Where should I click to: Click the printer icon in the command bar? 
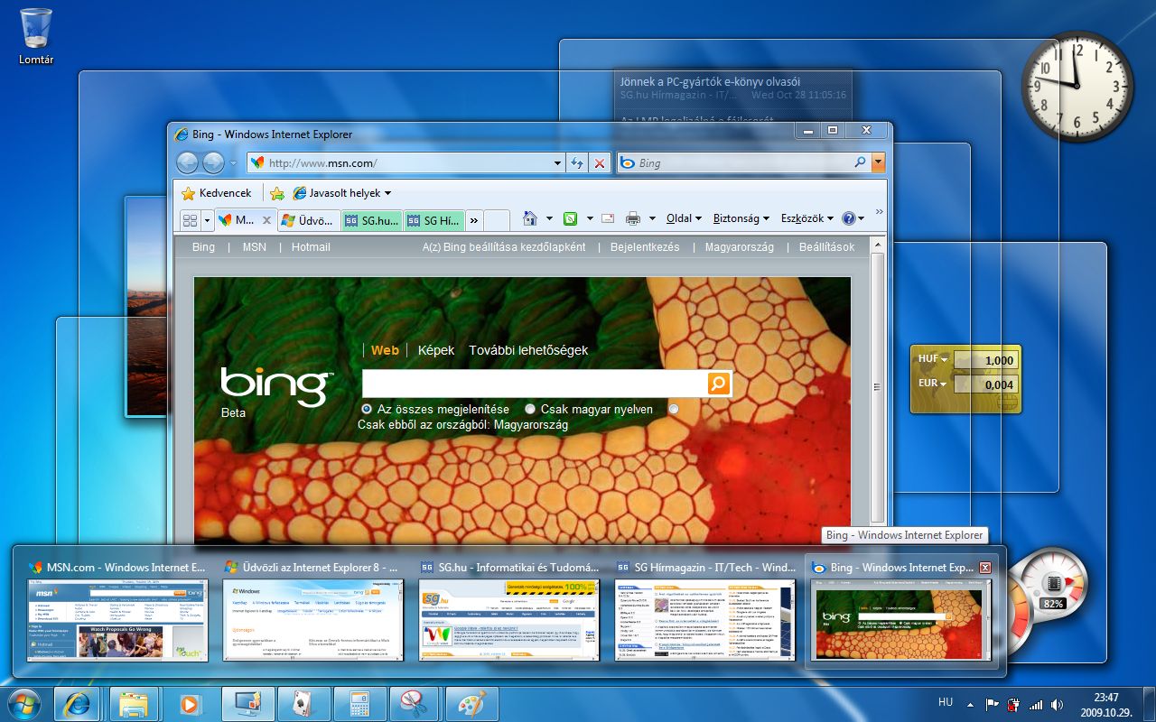click(x=633, y=218)
